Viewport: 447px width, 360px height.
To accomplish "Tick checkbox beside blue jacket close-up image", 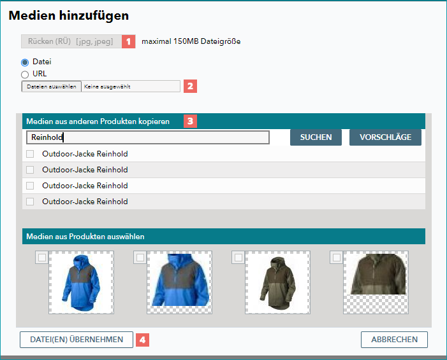I will tap(140, 258).
